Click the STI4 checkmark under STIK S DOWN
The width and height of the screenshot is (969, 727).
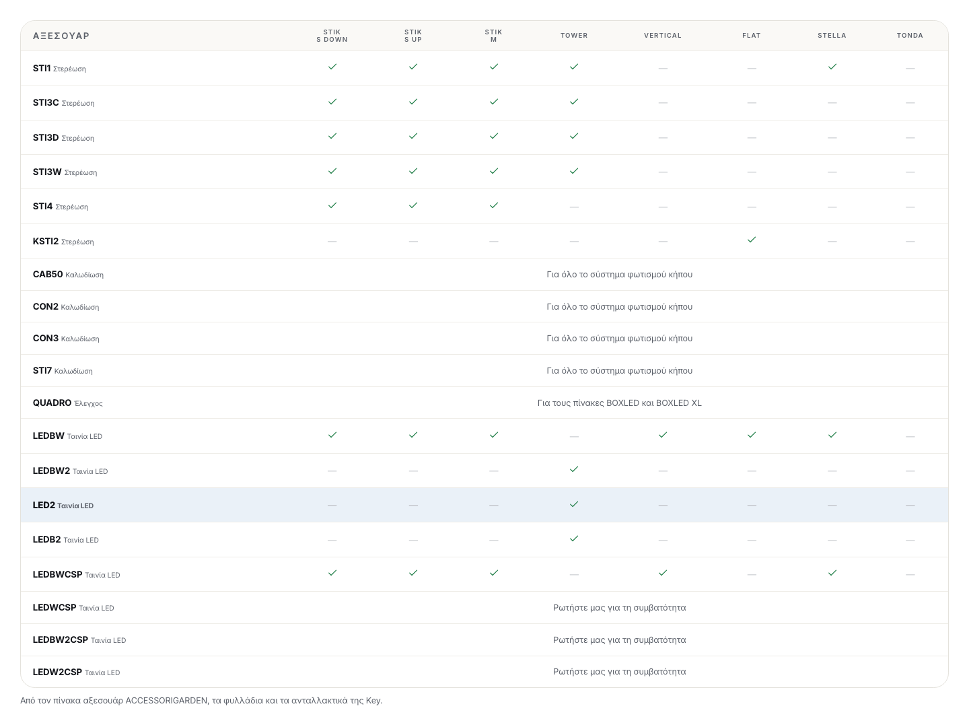332,205
